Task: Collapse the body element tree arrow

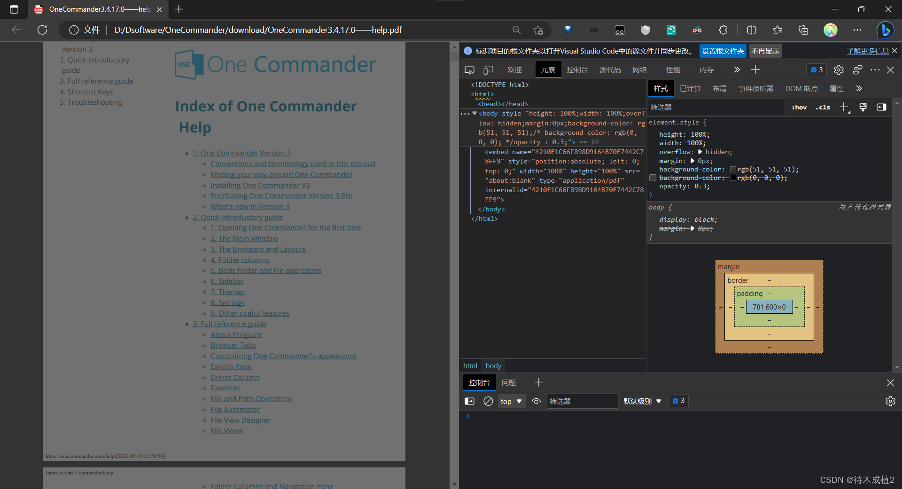Action: pyautogui.click(x=474, y=113)
